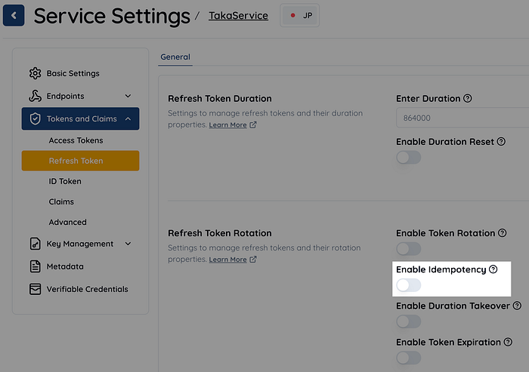Collapse the Tokens and Claims section
Image resolution: width=529 pixels, height=372 pixels.
click(x=128, y=118)
